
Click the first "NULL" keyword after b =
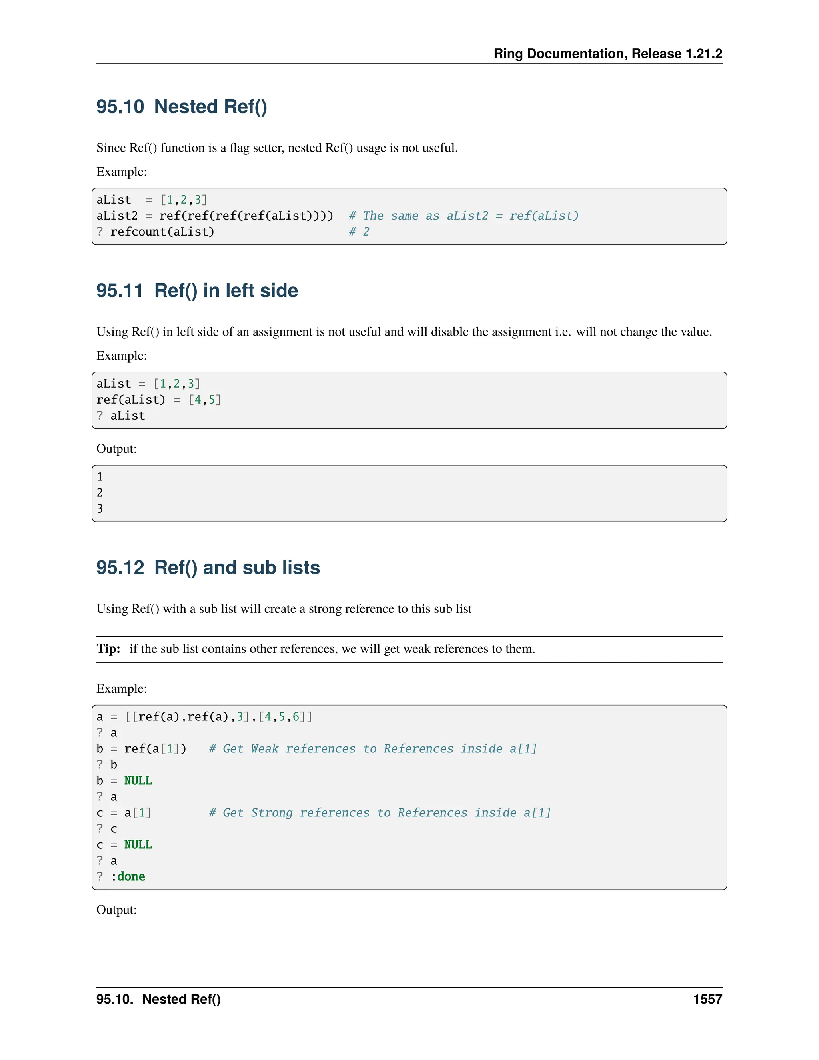(x=138, y=780)
